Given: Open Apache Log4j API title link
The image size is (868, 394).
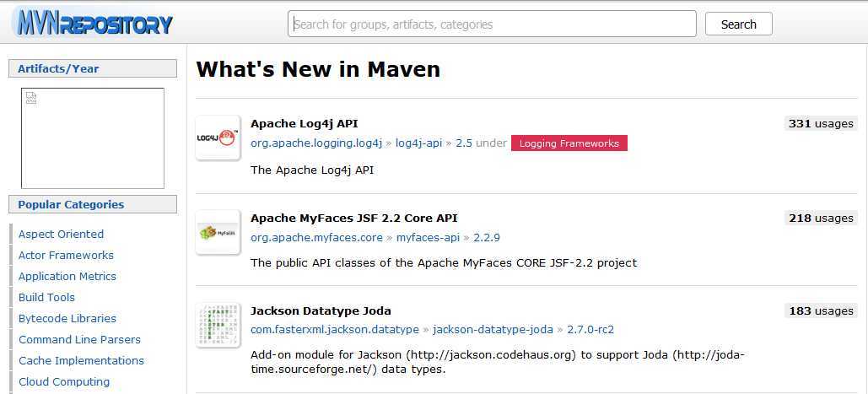Looking at the screenshot, I should [304, 123].
